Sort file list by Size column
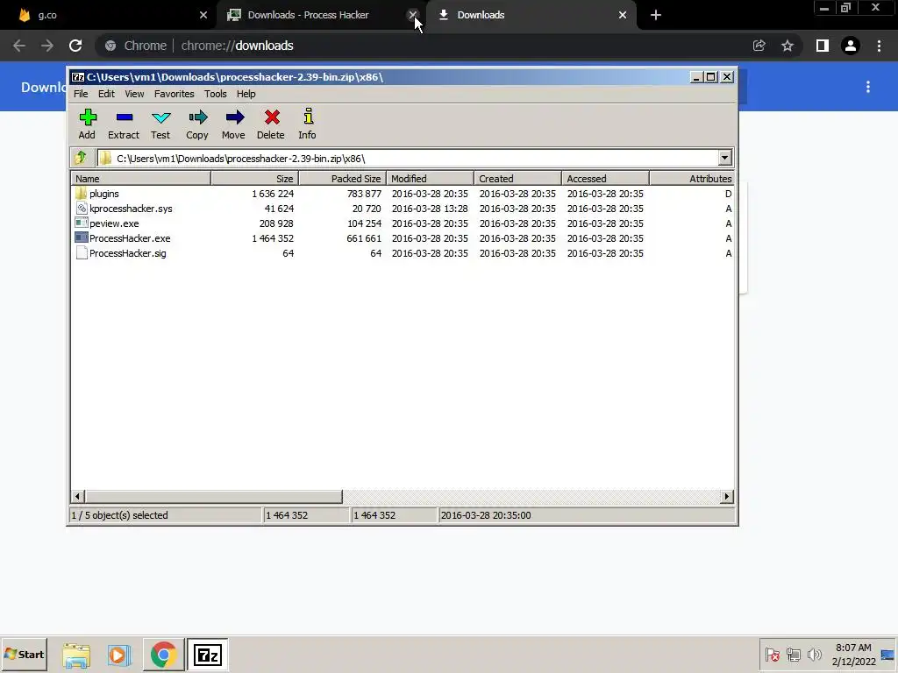The width and height of the screenshot is (898, 673). click(255, 179)
